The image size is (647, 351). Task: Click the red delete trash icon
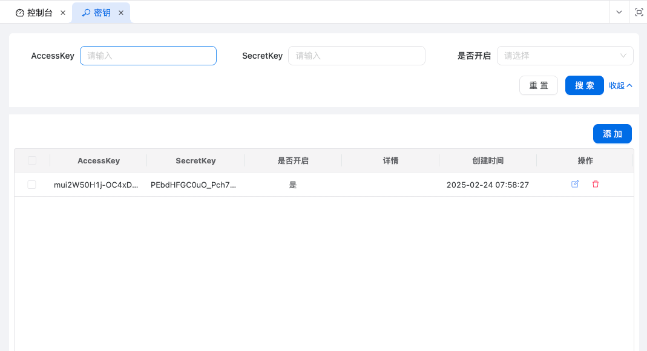(x=596, y=184)
